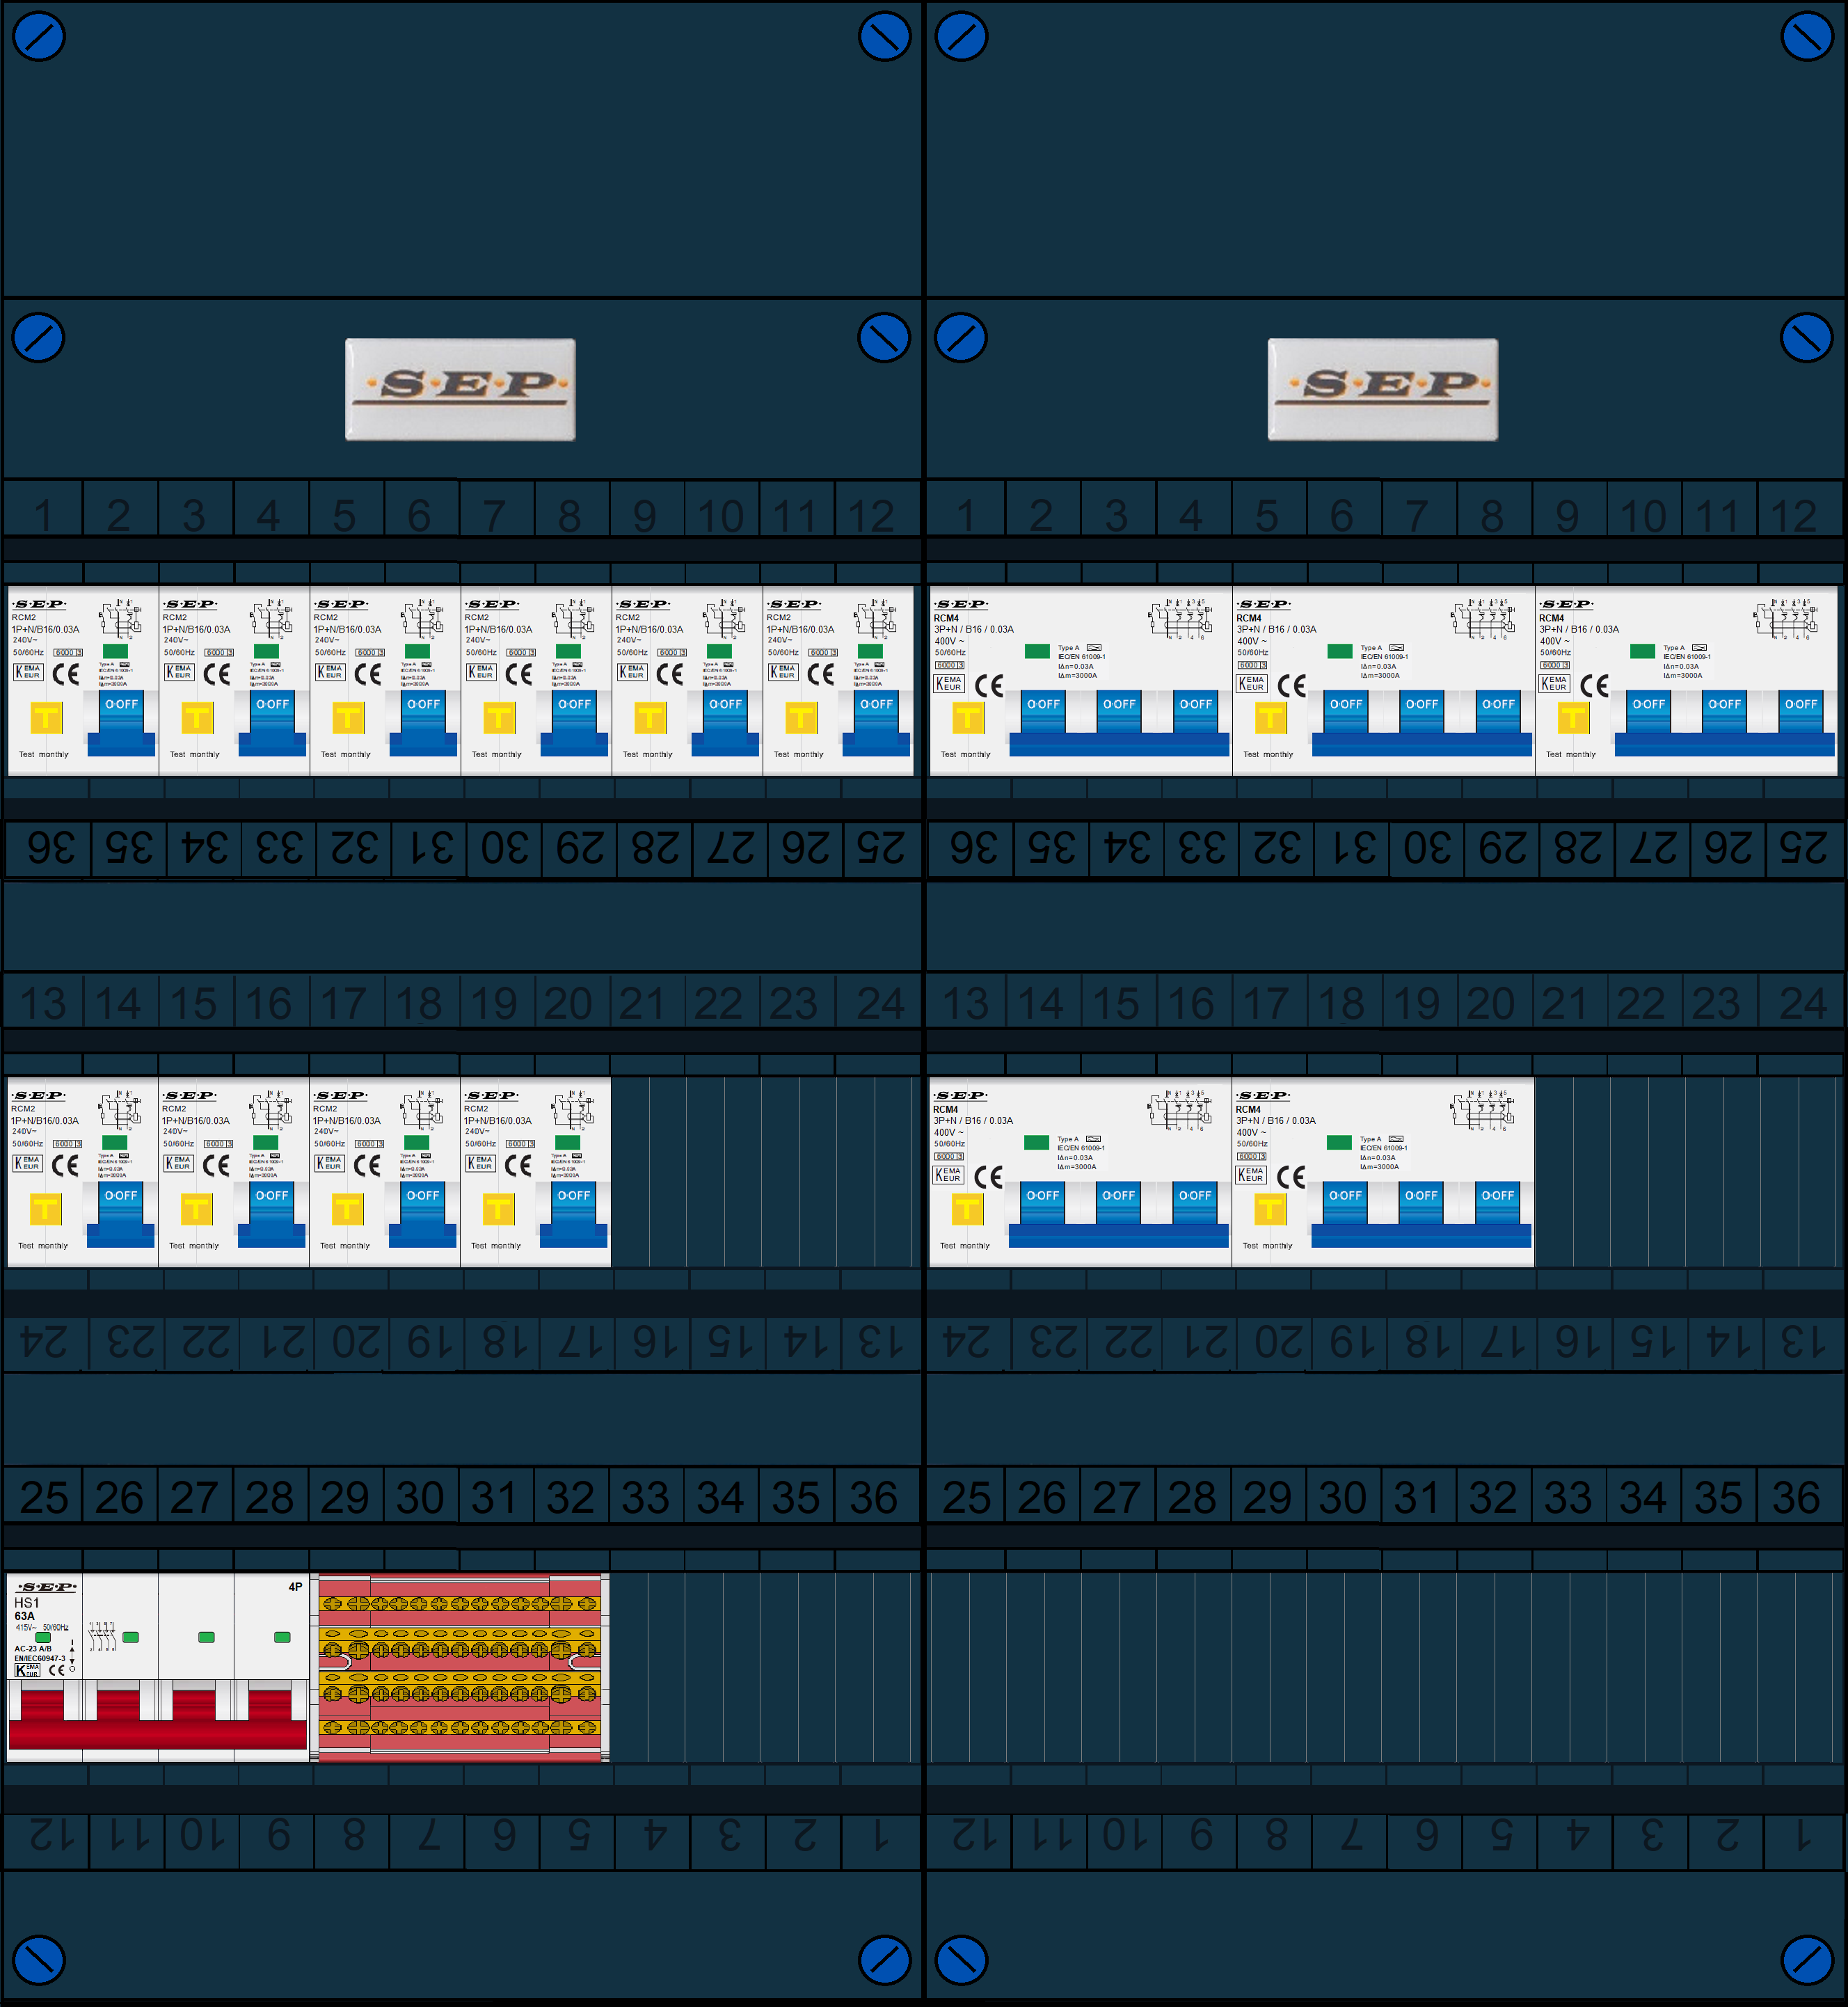Viewport: 1848px width, 2007px height.
Task: Click upright slot number 30 in the right panel
Action: pyautogui.click(x=1342, y=1497)
